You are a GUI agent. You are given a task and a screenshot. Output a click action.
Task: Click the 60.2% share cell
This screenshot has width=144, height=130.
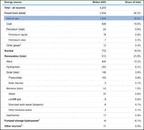137,13
